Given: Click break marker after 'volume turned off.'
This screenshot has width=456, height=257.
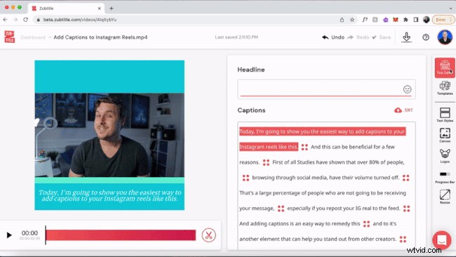Looking at the screenshot, I should [x=405, y=178].
